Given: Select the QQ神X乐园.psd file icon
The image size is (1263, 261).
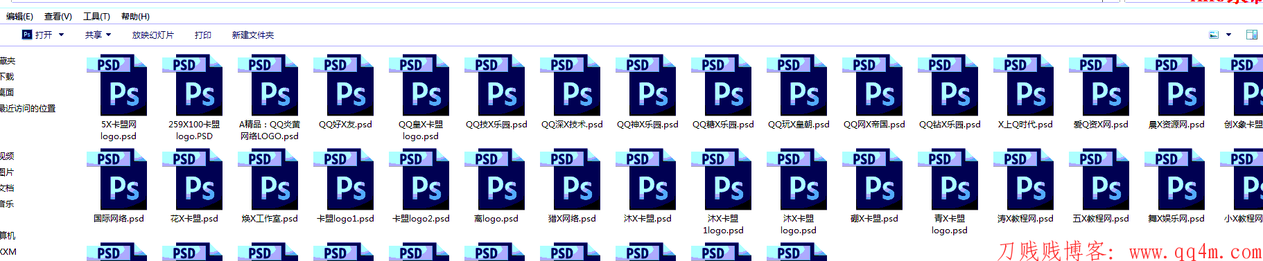Looking at the screenshot, I should (646, 85).
